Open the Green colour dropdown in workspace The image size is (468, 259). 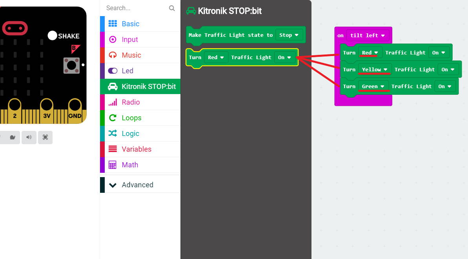click(373, 87)
